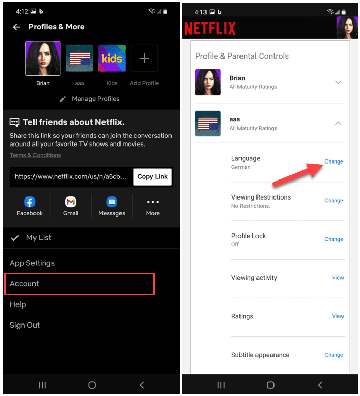
Task: Tap the Copy Link button
Action: 152,177
